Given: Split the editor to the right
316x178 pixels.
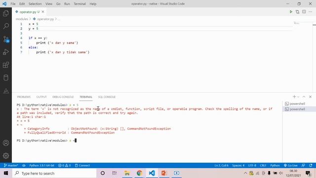Looking at the screenshot, I should point(304,12).
